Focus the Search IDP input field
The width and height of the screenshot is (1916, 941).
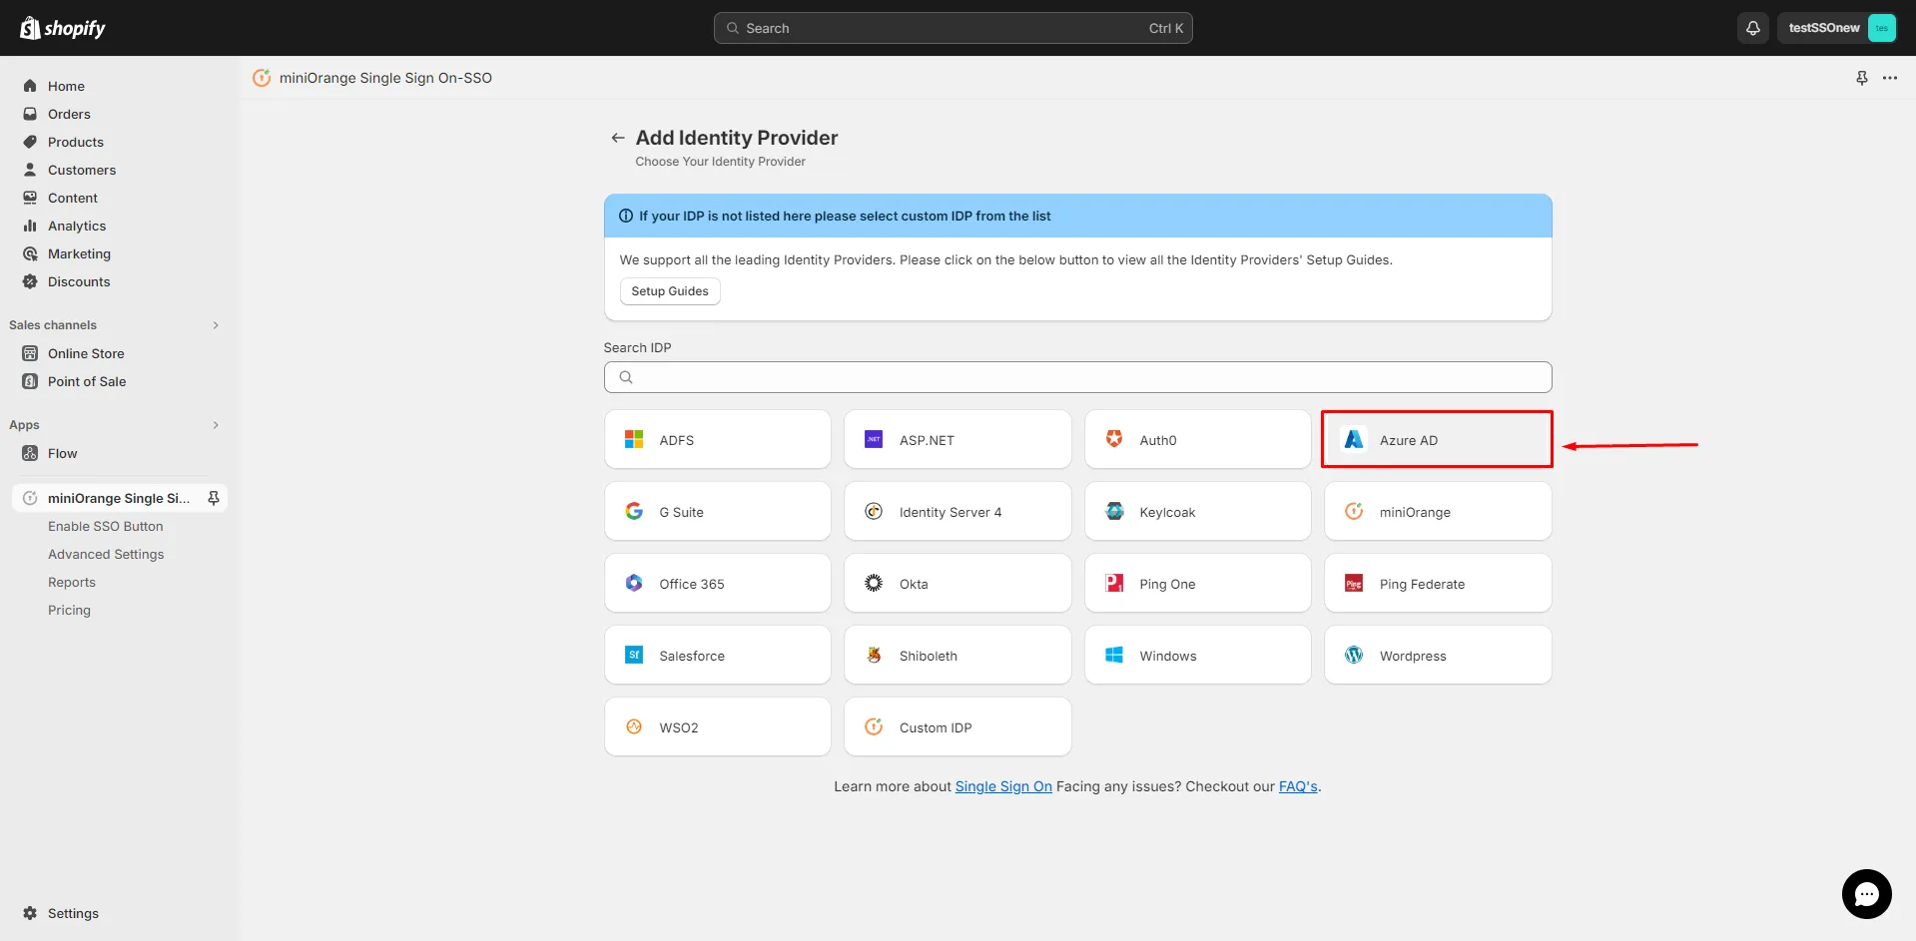pos(1077,377)
